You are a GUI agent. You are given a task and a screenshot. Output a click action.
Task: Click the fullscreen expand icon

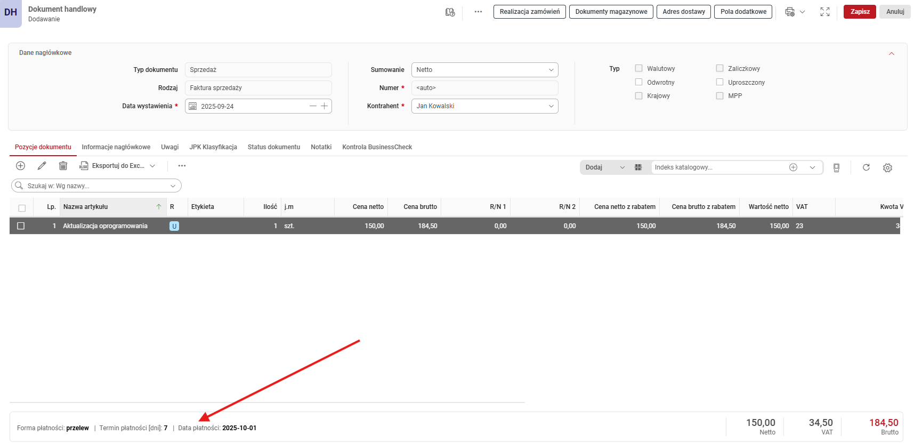point(824,12)
